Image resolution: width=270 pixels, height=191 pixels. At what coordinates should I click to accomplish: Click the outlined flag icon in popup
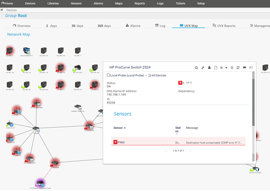click(251, 67)
